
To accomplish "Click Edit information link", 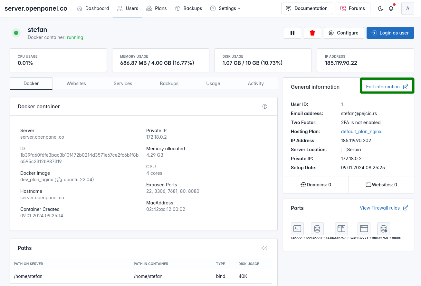I will click(x=387, y=87).
